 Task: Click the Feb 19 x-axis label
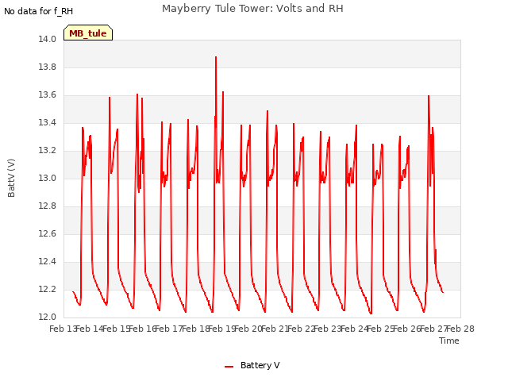tap(222, 329)
